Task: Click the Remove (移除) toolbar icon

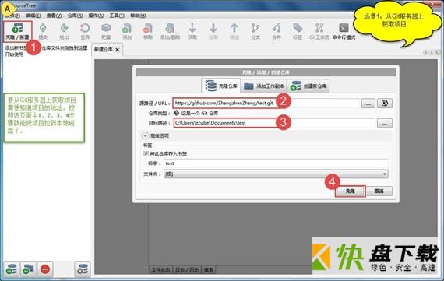Action: click(x=148, y=31)
